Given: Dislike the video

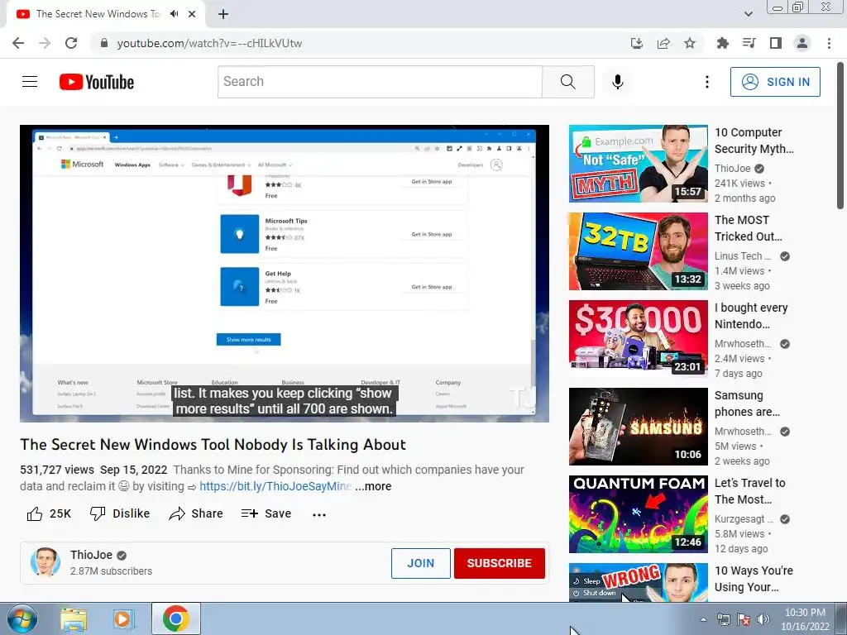Looking at the screenshot, I should [x=120, y=513].
